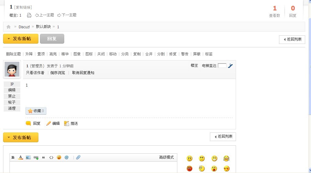Insert the angry red face emoticon
This screenshot has width=311, height=173.
point(190,169)
